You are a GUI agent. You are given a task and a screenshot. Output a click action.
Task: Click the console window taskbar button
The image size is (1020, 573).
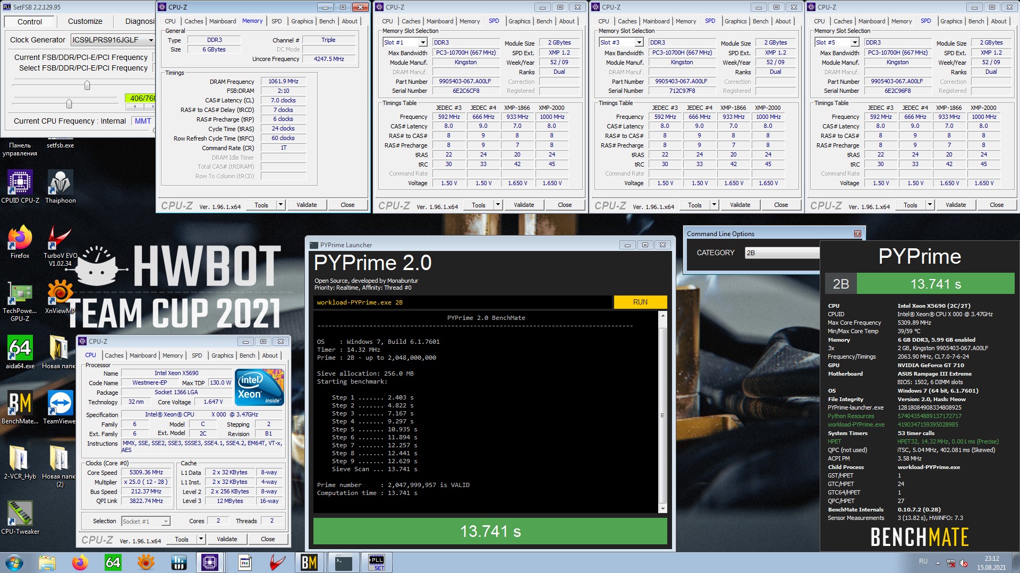[x=343, y=562]
